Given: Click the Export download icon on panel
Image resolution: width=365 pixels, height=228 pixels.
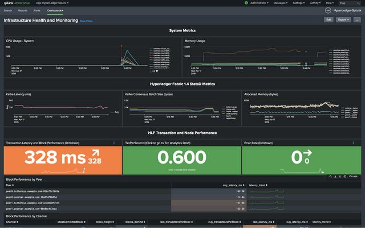Looking at the screenshot, I should tap(335, 177).
